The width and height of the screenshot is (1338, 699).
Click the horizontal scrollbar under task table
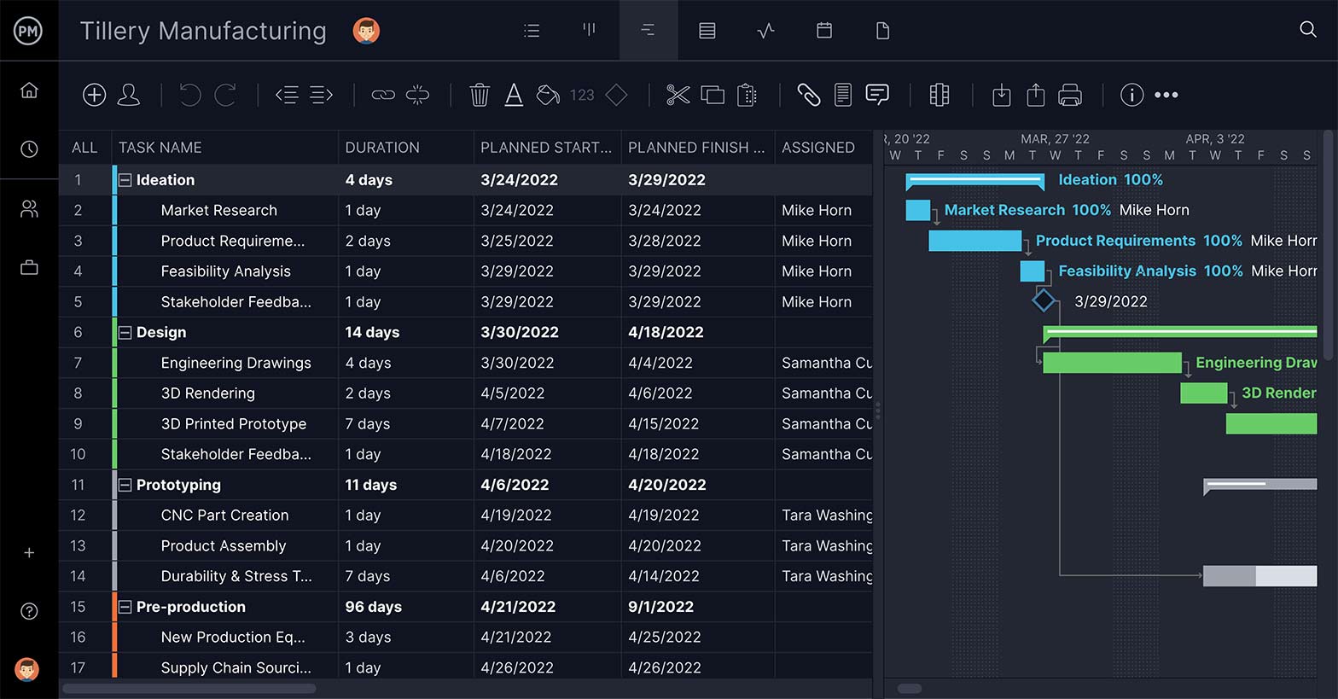pyautogui.click(x=189, y=688)
